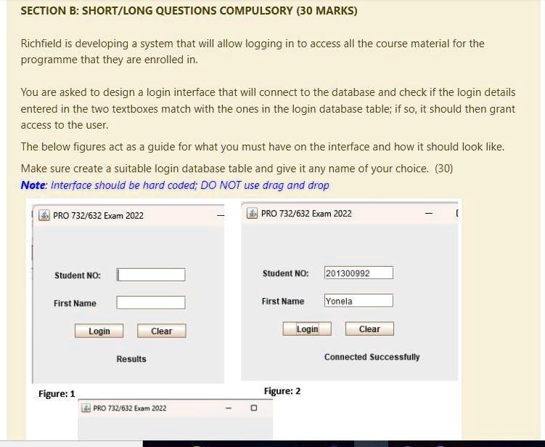Click the Student NO: label in Figure 2
Image resolution: width=545 pixels, height=447 pixels.
[285, 273]
